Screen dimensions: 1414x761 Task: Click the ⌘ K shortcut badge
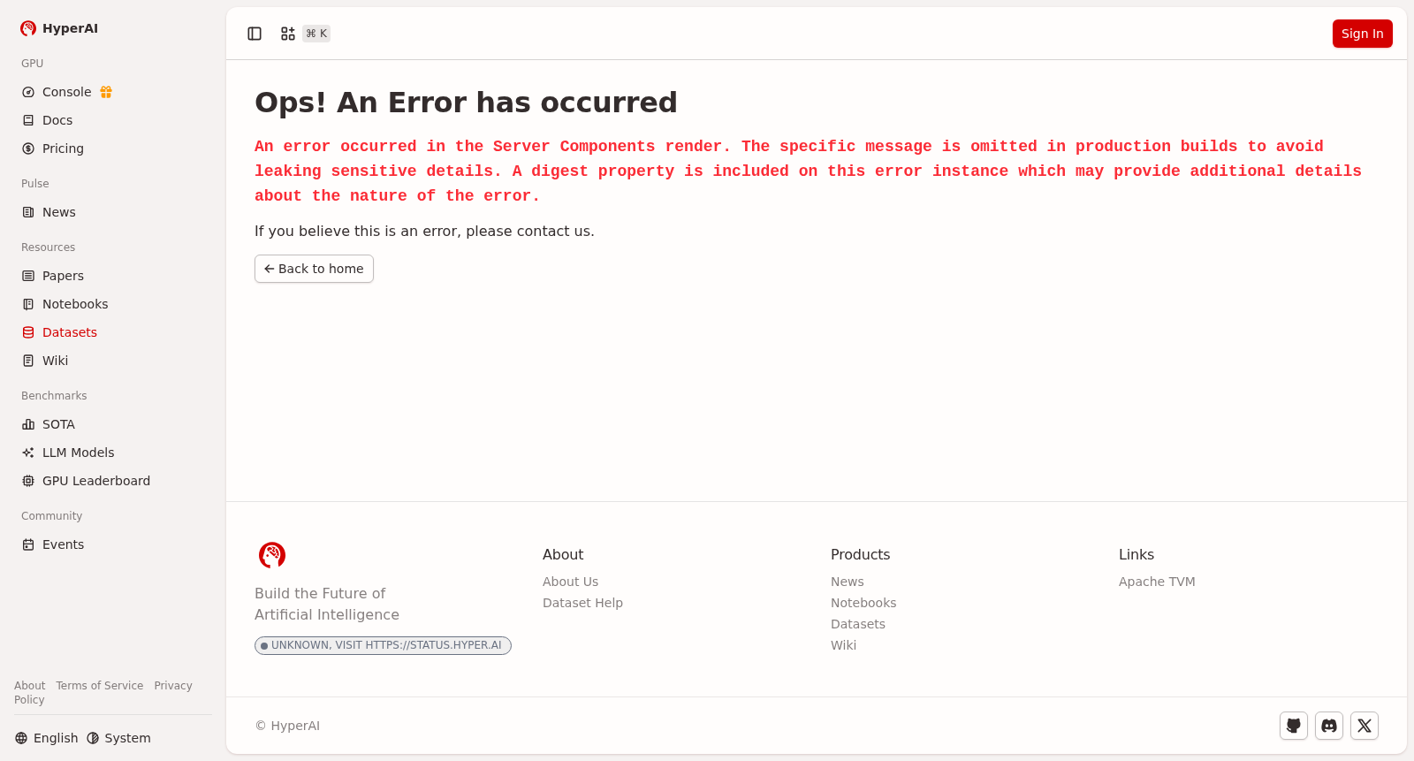tap(316, 34)
